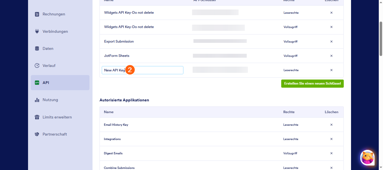This screenshot has height=170, width=383.
Task: Click the Daten database icon
Action: pos(37,48)
